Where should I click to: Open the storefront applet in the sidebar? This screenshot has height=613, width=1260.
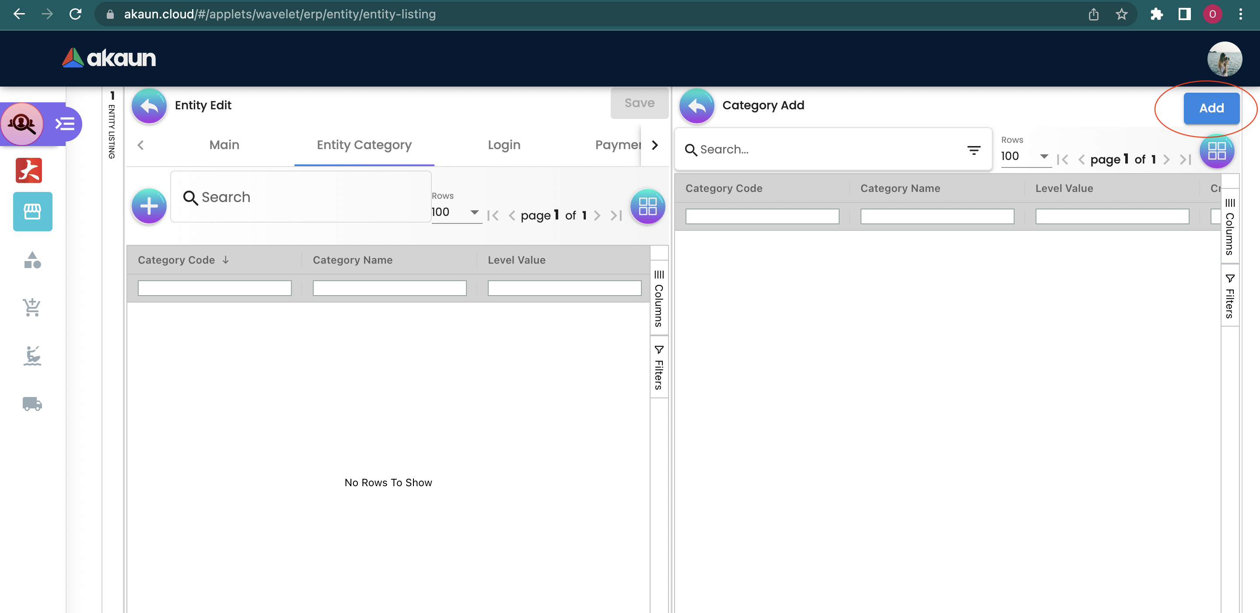(32, 211)
